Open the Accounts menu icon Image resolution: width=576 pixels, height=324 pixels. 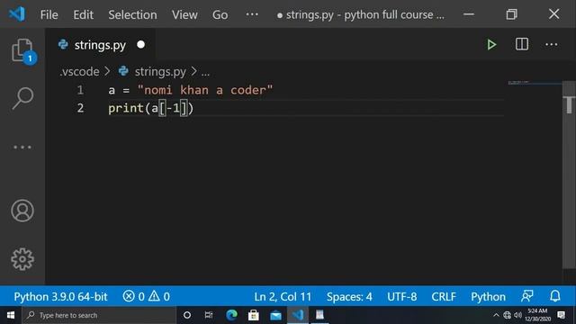click(22, 211)
